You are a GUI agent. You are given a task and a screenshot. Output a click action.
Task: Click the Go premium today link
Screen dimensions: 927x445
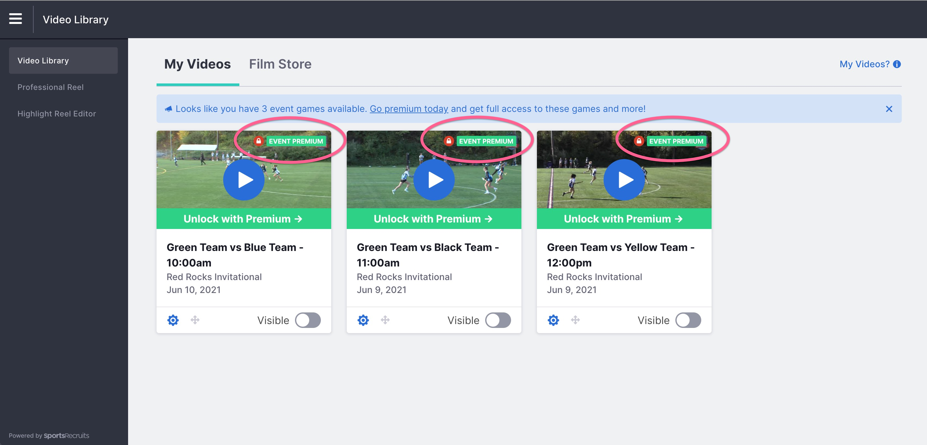409,109
